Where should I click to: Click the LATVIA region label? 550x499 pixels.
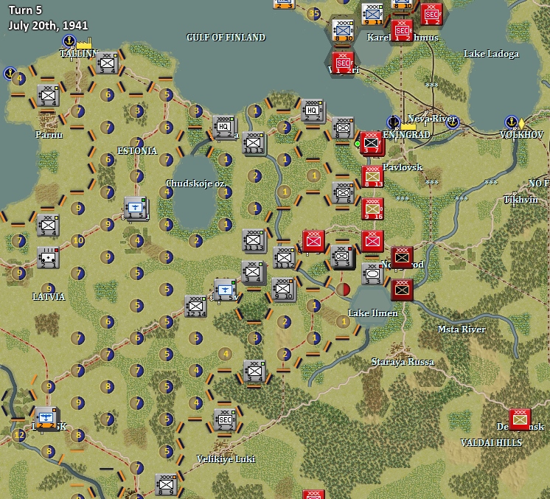point(49,296)
